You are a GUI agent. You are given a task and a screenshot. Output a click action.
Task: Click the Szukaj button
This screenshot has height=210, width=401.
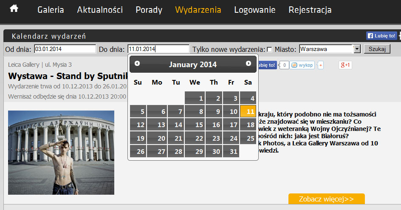(x=377, y=49)
